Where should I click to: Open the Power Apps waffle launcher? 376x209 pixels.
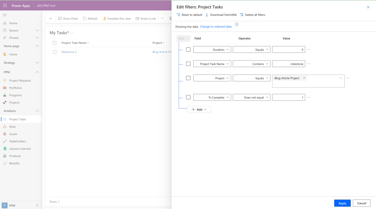[x=5, y=5]
